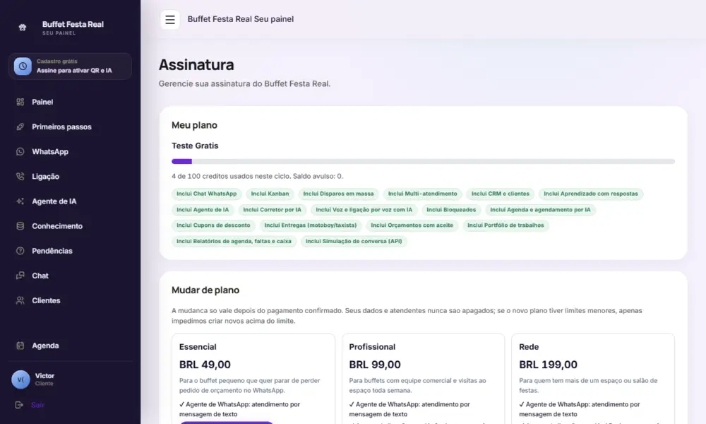Open the Agenda calendar icon
Image resolution: width=706 pixels, height=424 pixels.
(20, 346)
